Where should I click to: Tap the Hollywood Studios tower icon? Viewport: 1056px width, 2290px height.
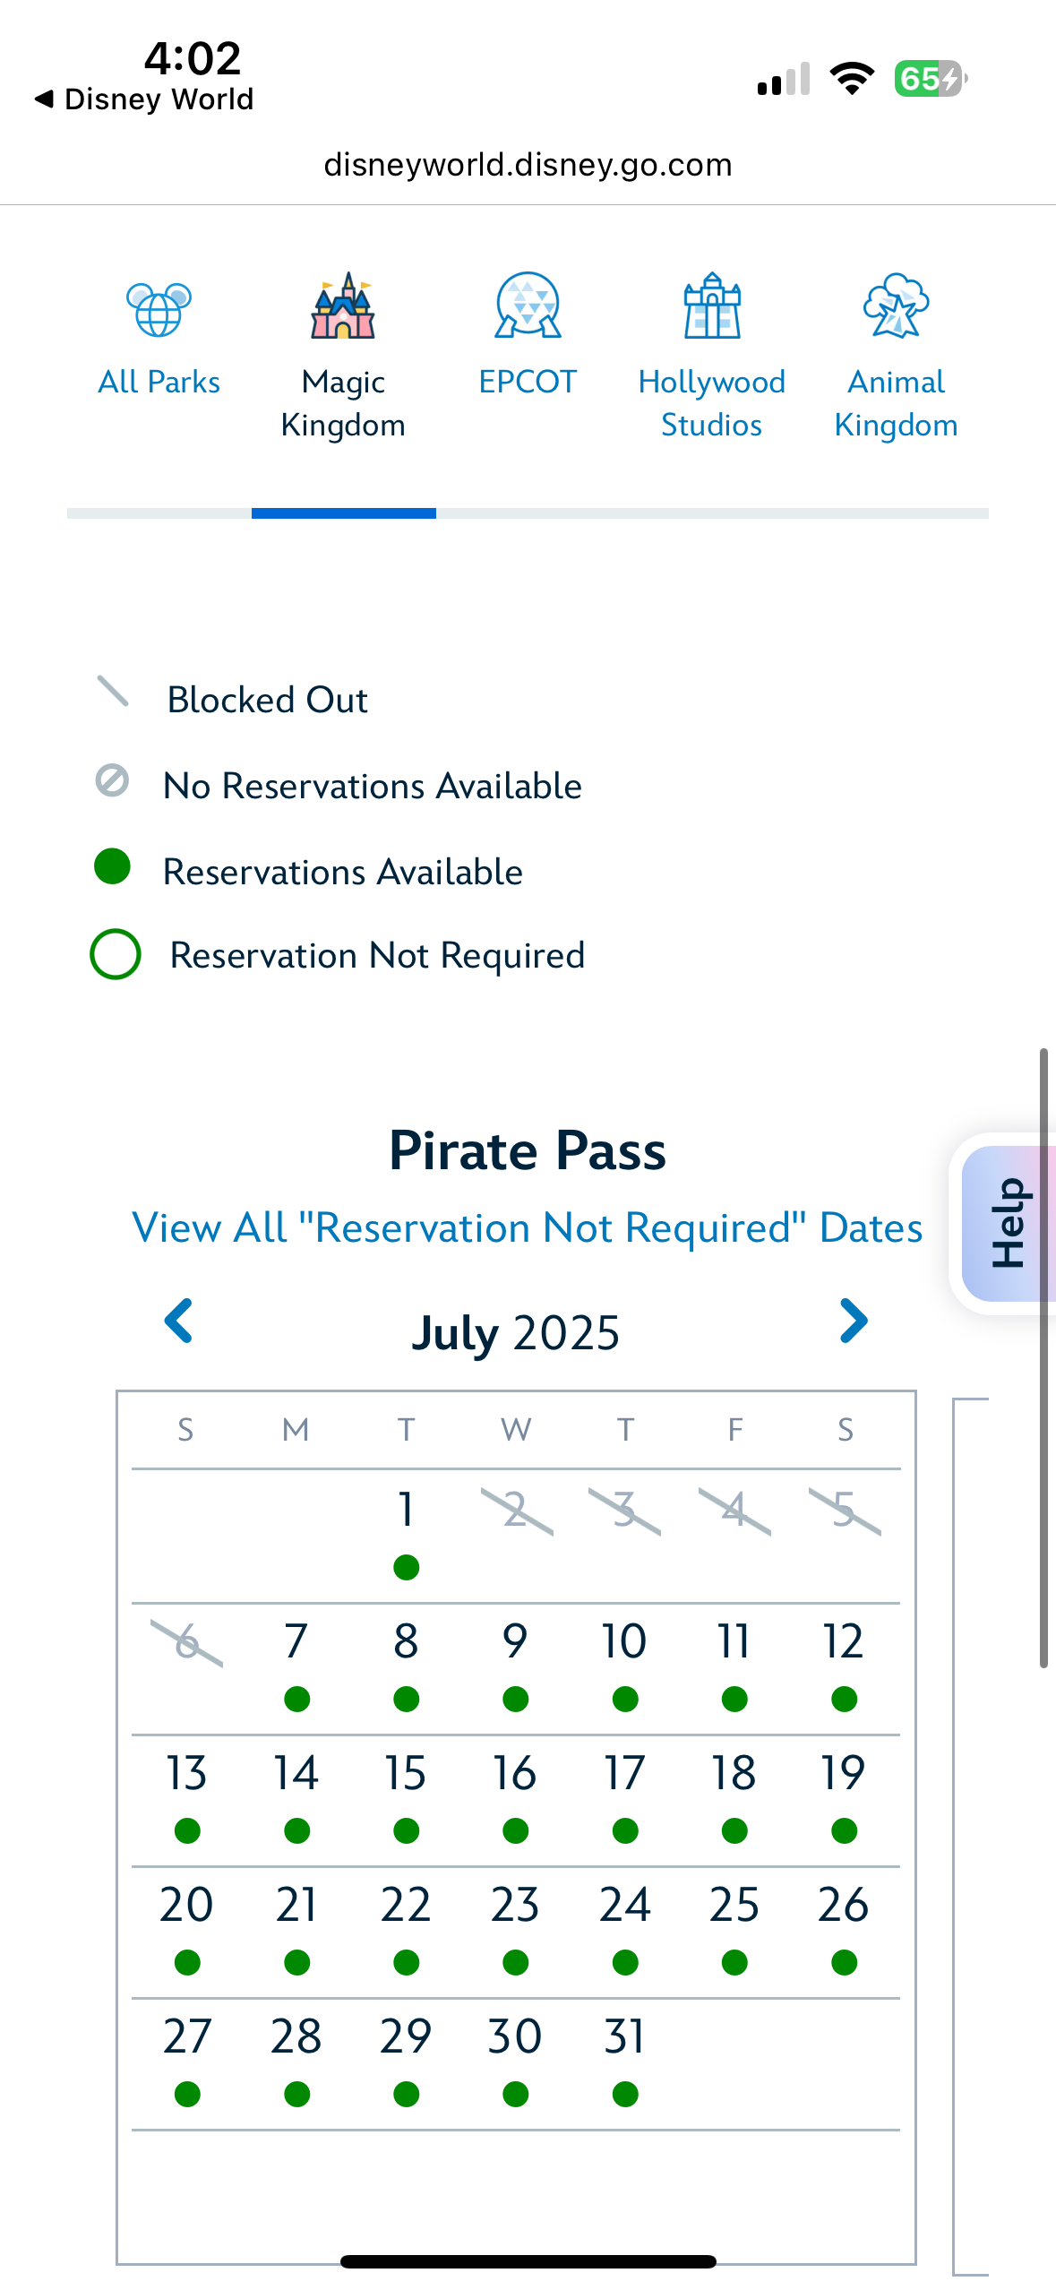(712, 306)
